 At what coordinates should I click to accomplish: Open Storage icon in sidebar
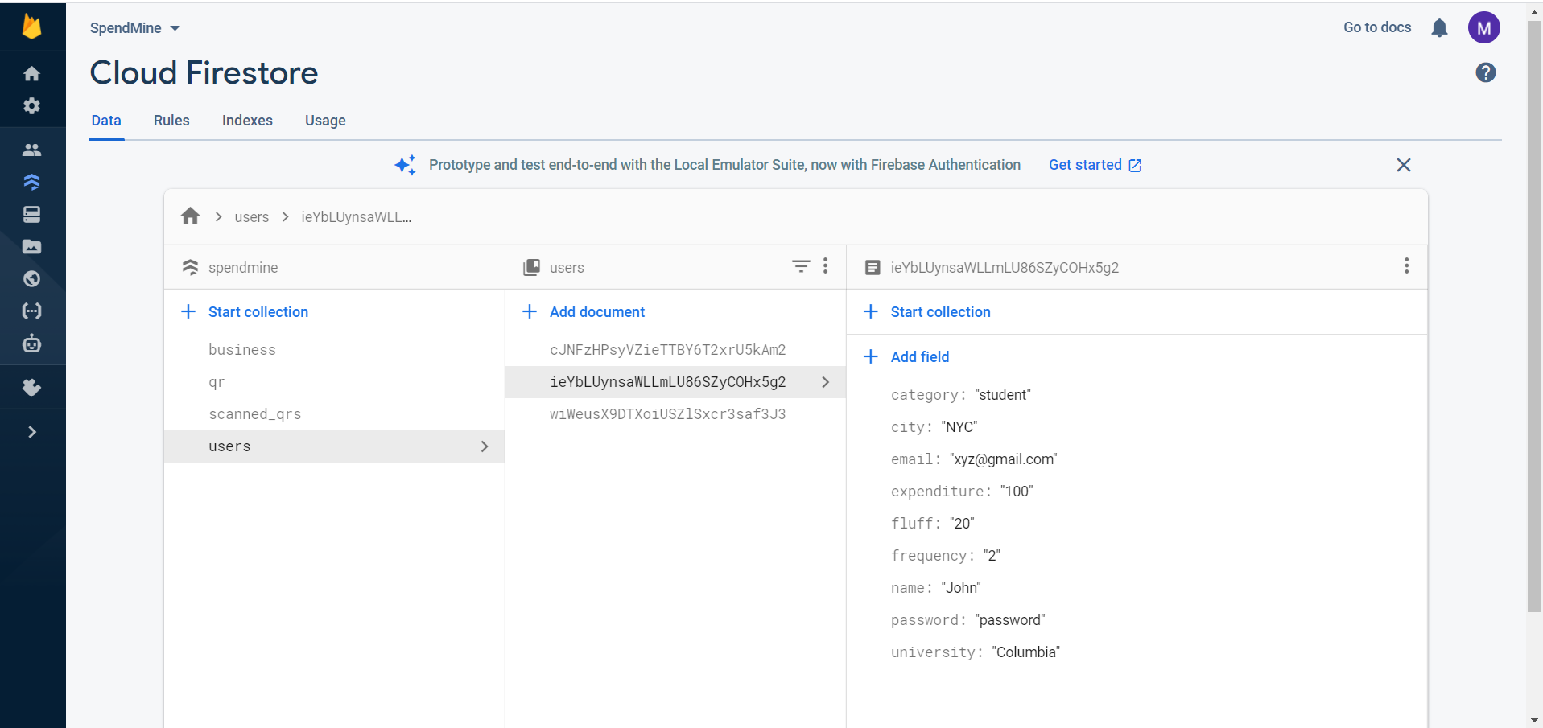[x=31, y=247]
